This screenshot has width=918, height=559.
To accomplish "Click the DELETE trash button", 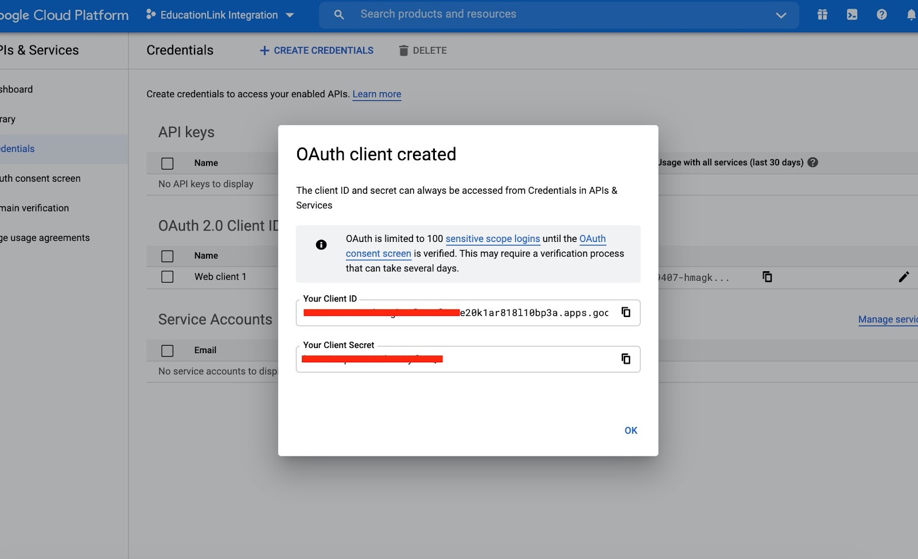I will 423,50.
